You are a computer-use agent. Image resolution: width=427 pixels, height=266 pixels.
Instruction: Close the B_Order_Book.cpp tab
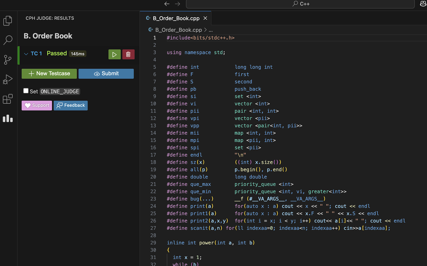coord(205,18)
